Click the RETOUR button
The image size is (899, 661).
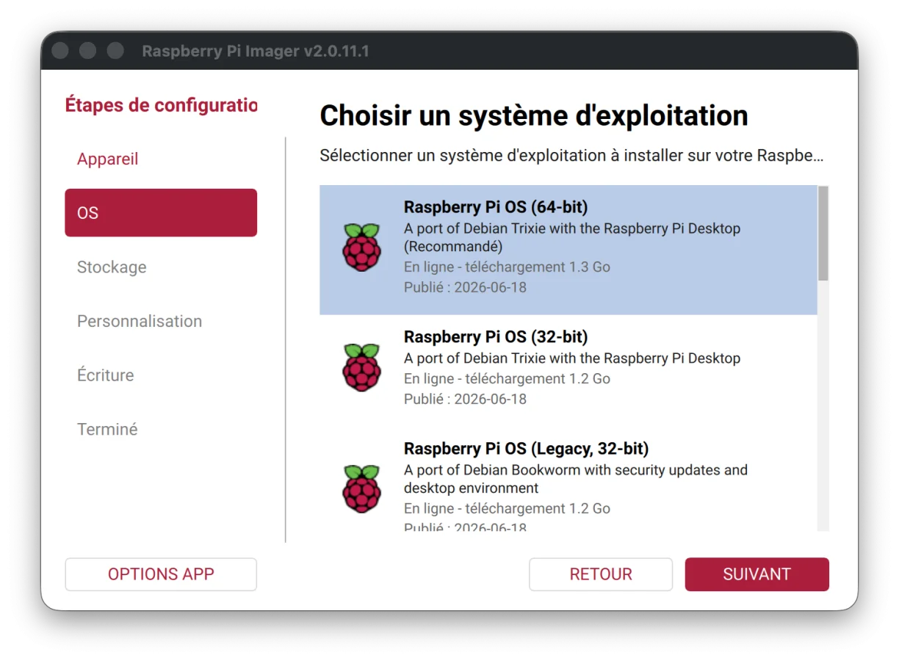[601, 574]
